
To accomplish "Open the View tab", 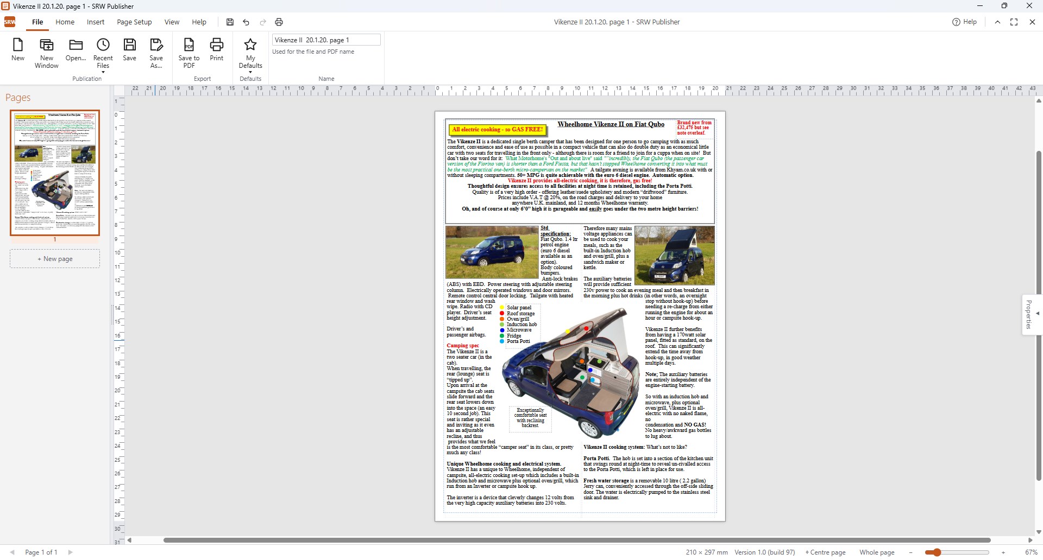I will [x=172, y=22].
